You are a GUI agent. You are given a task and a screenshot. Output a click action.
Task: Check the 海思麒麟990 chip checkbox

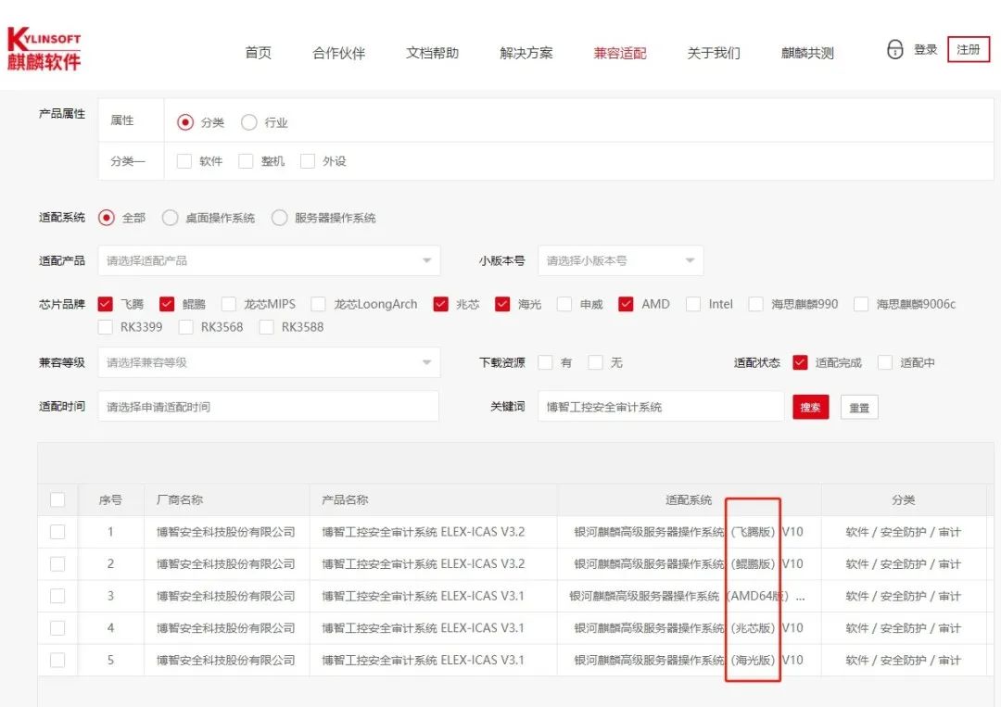756,304
